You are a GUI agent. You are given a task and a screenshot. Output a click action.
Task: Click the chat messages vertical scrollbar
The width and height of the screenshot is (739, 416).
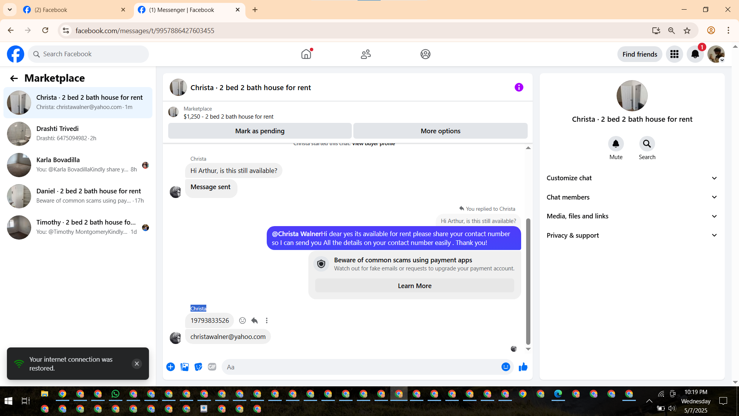pos(528,281)
